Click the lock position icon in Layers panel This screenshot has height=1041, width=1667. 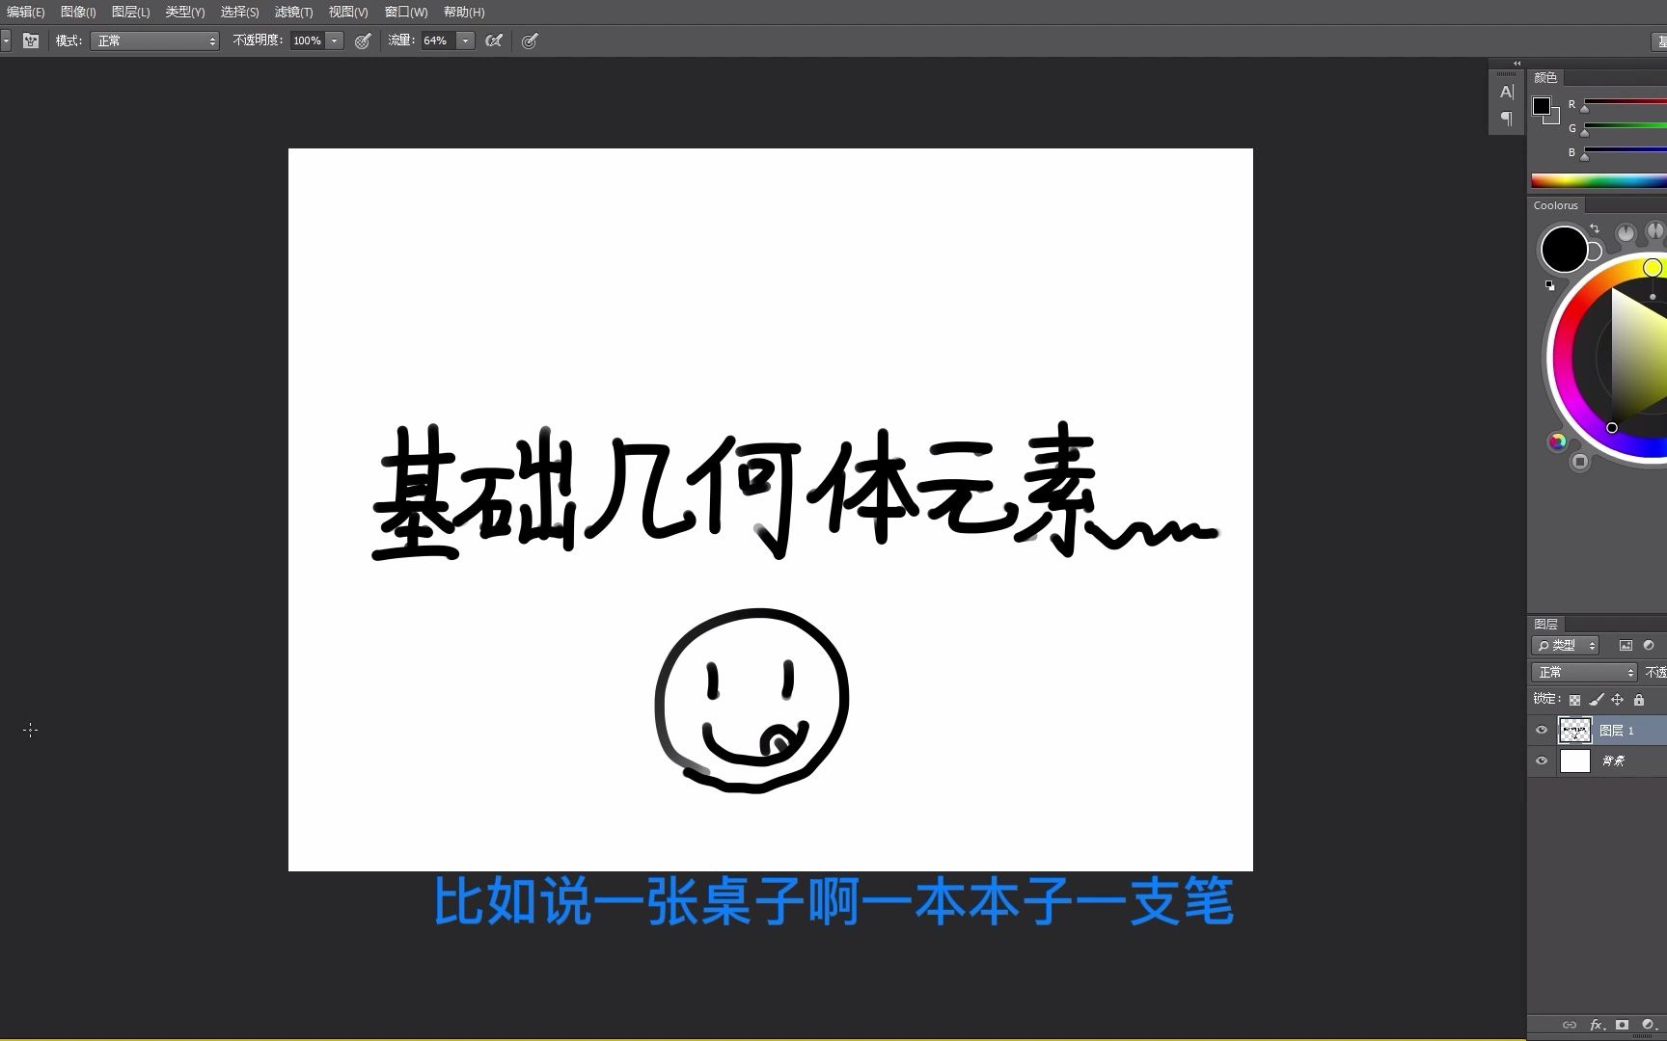(1619, 700)
